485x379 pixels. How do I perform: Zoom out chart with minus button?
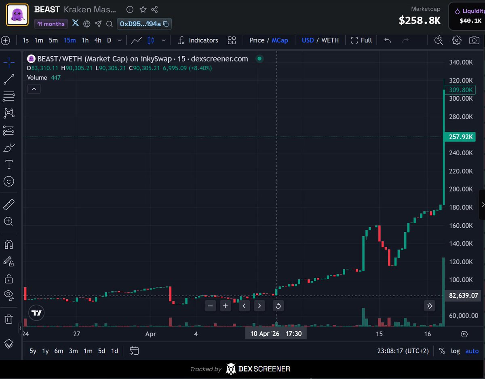coord(210,306)
